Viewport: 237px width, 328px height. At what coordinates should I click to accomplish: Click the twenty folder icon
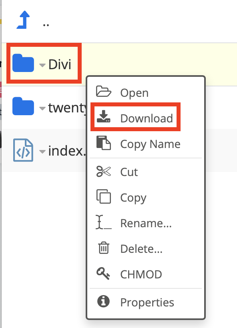point(23,106)
